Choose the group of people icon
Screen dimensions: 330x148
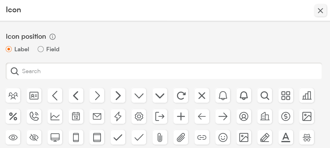point(13,96)
